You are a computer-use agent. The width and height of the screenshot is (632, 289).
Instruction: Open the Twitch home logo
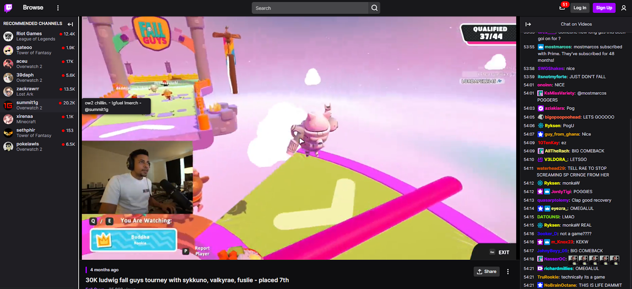pos(8,7)
